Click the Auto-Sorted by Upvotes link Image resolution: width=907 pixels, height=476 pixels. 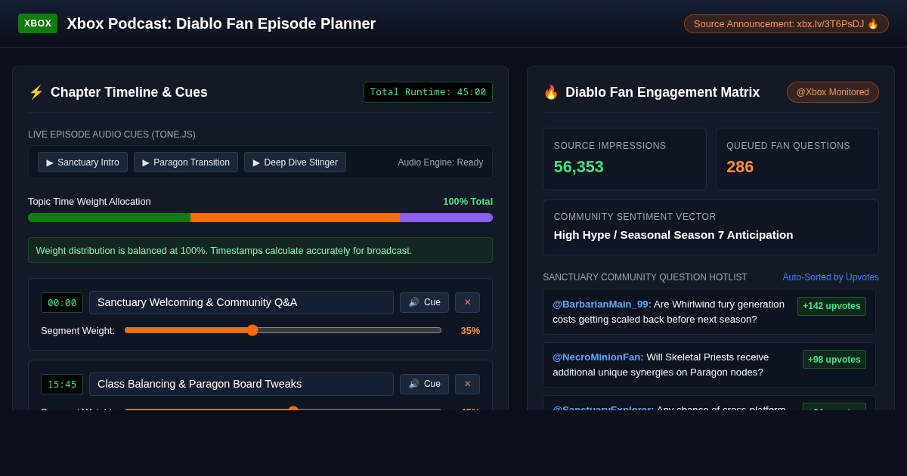831,277
